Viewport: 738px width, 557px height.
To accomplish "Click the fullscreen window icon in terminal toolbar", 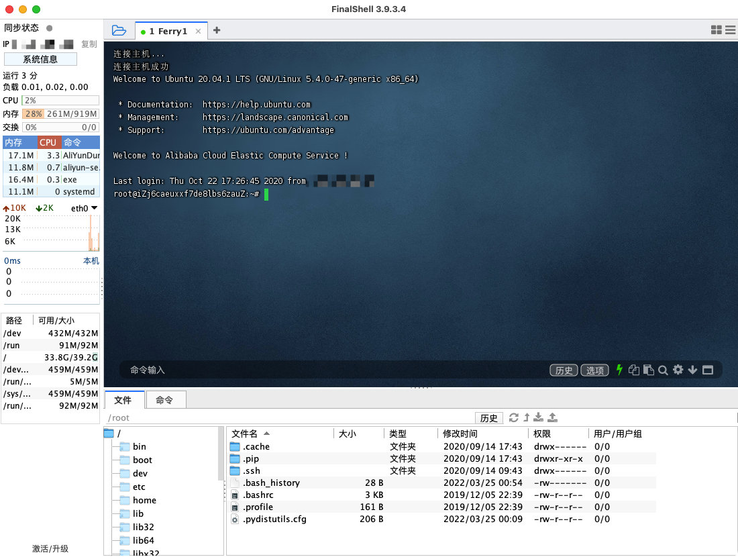I will coord(708,370).
